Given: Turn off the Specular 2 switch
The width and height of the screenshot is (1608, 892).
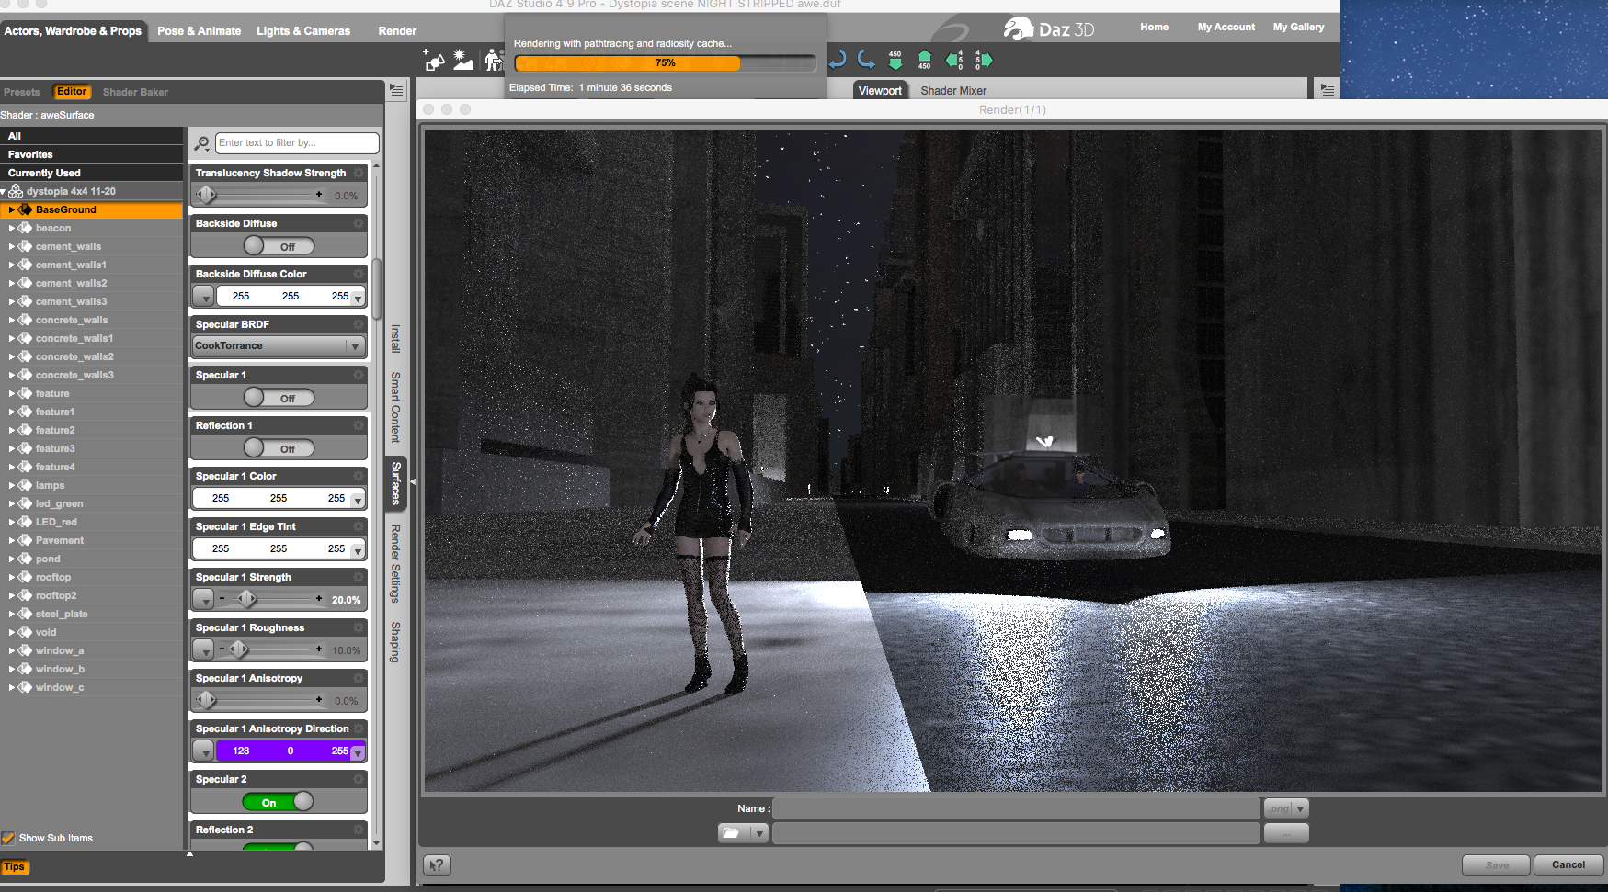Looking at the screenshot, I should tap(279, 802).
